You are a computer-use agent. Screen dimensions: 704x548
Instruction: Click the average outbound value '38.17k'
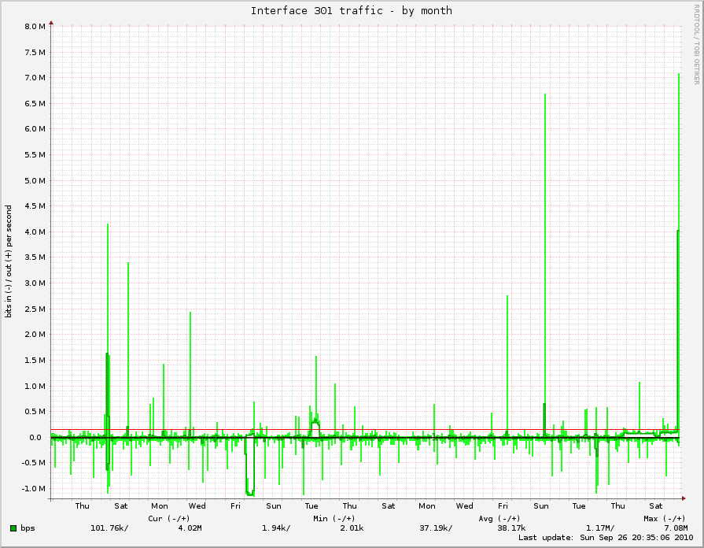click(511, 528)
